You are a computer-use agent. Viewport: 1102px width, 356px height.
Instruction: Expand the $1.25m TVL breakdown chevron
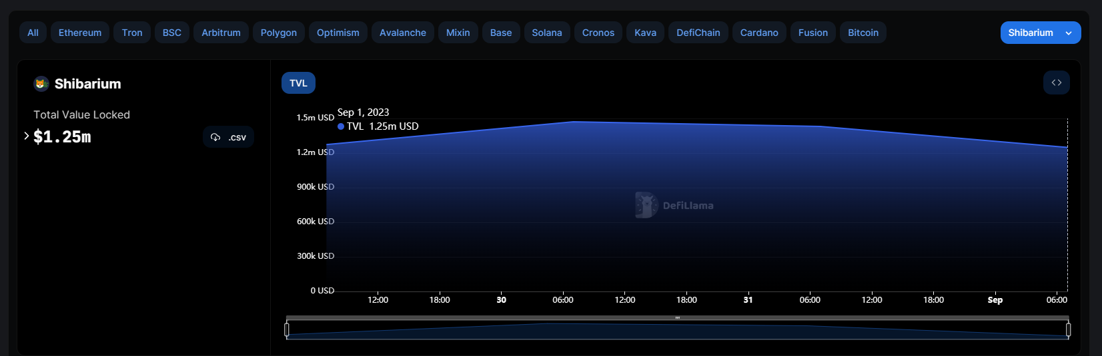click(x=26, y=136)
